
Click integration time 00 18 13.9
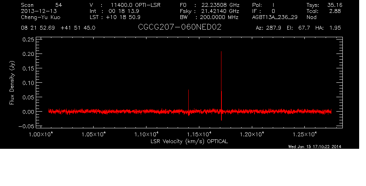(124, 11)
